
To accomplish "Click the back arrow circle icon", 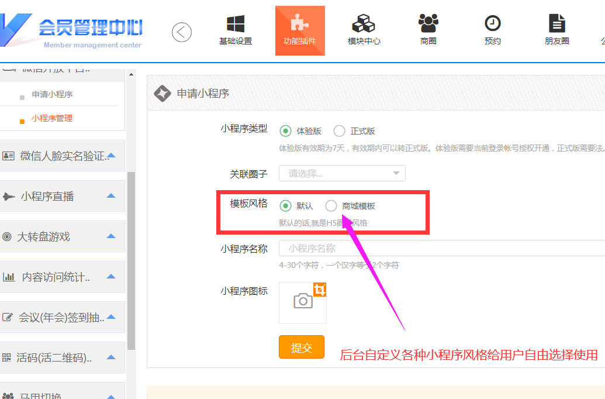I will 182,32.
